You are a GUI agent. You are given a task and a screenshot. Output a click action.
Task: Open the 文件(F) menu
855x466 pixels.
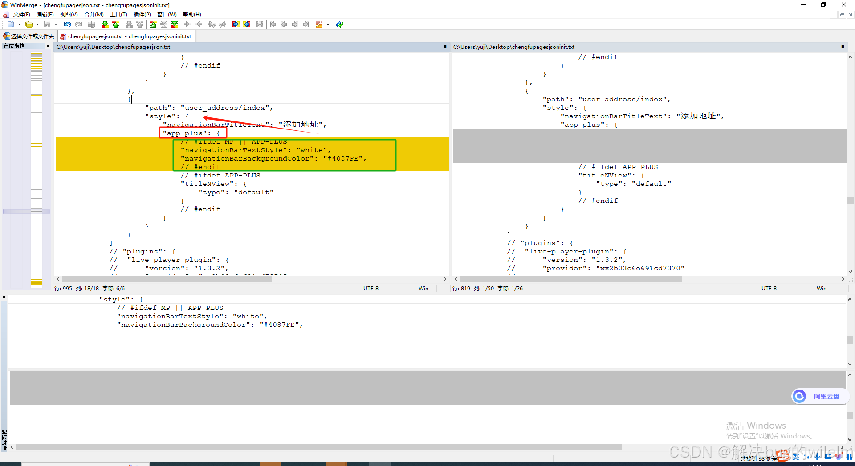pyautogui.click(x=21, y=15)
